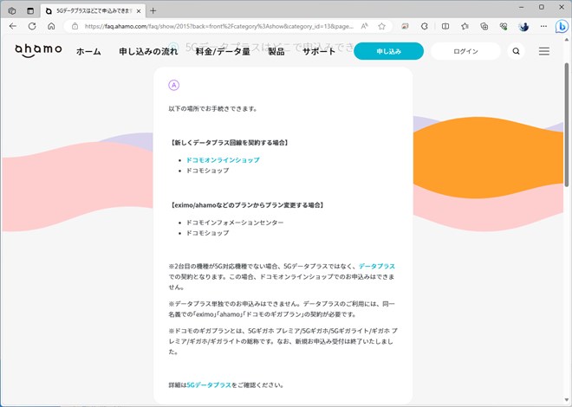Activate Read Aloud in address bar
The image size is (572, 407).
click(x=364, y=26)
